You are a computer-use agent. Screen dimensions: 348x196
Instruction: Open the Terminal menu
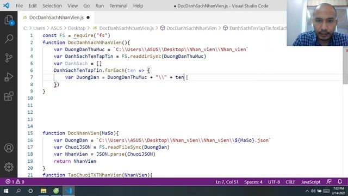(119, 6)
